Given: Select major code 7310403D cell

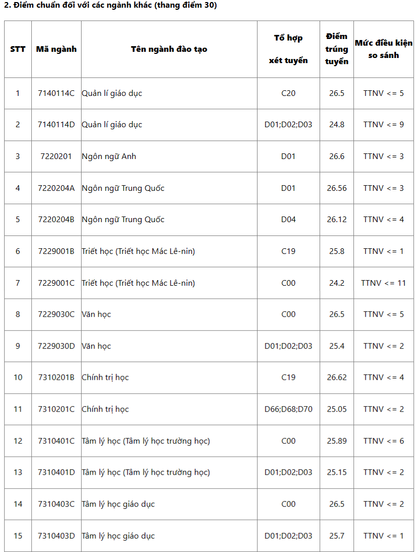Looking at the screenshot, I should pyautogui.click(x=56, y=536).
